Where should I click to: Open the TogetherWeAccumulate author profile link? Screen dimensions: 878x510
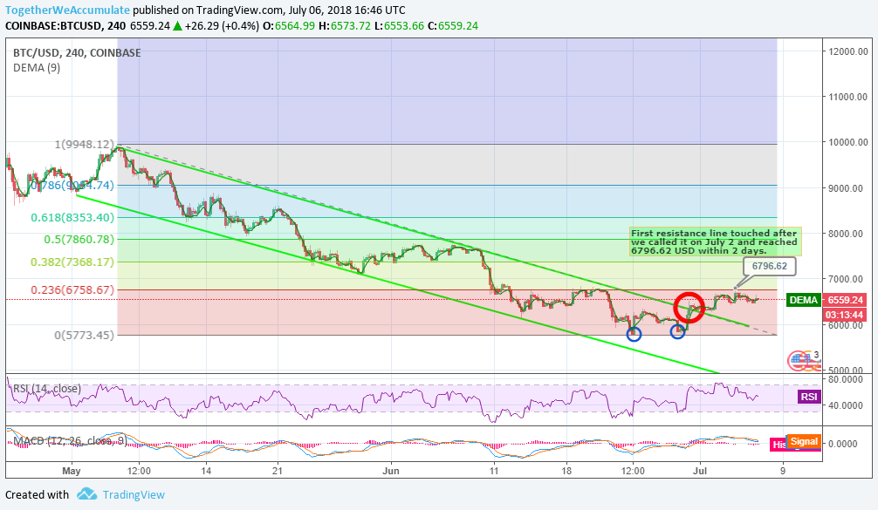[x=68, y=10]
